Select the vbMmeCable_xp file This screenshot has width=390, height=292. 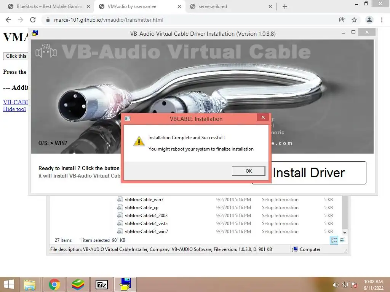pyautogui.click(x=142, y=207)
